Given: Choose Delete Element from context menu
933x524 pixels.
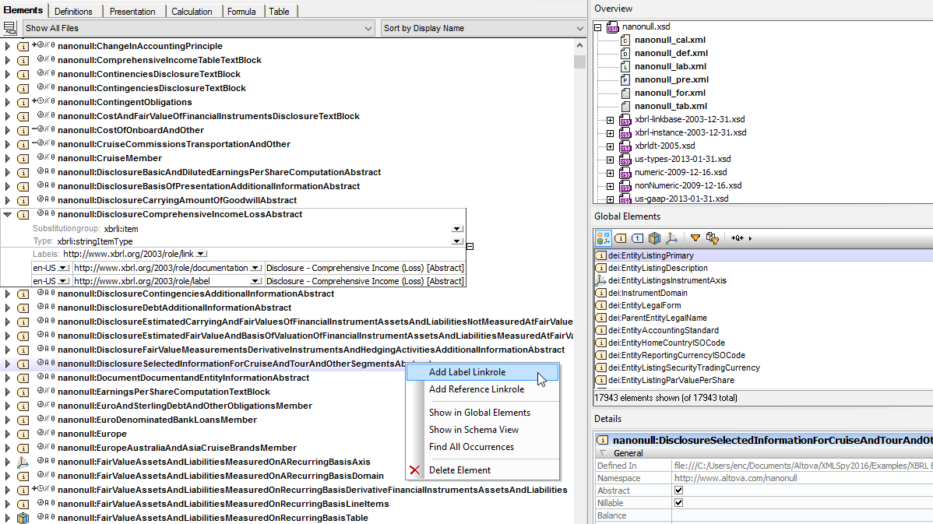Looking at the screenshot, I should [x=483, y=470].
